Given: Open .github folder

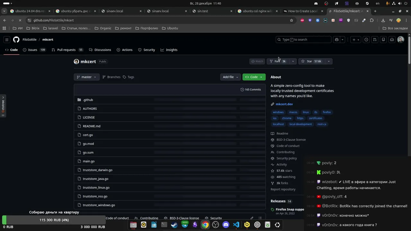Looking at the screenshot, I should (88, 100).
